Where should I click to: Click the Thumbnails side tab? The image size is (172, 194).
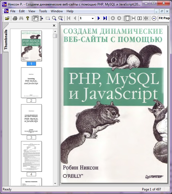coord(6,40)
